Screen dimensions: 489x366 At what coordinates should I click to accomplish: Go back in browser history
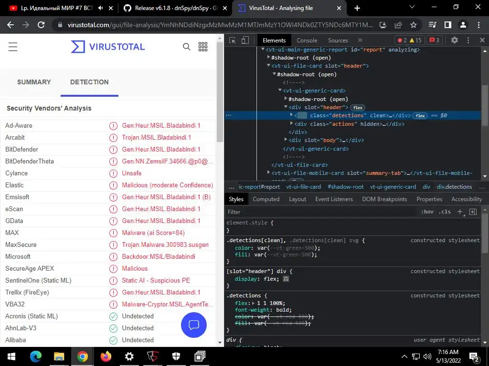click(11, 25)
